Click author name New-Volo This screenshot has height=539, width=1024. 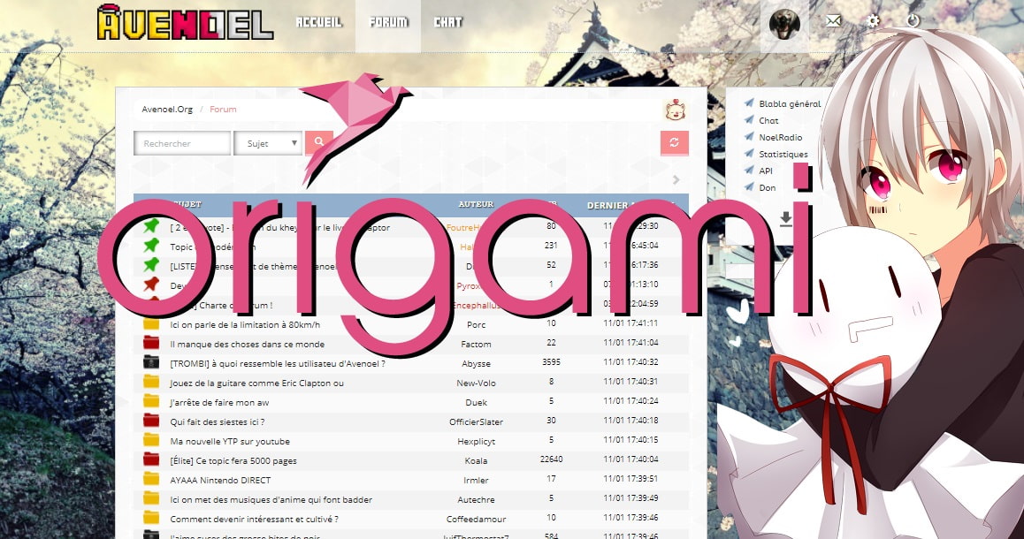tap(476, 383)
